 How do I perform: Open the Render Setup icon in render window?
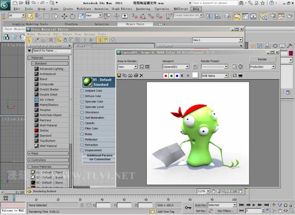(x=235, y=66)
